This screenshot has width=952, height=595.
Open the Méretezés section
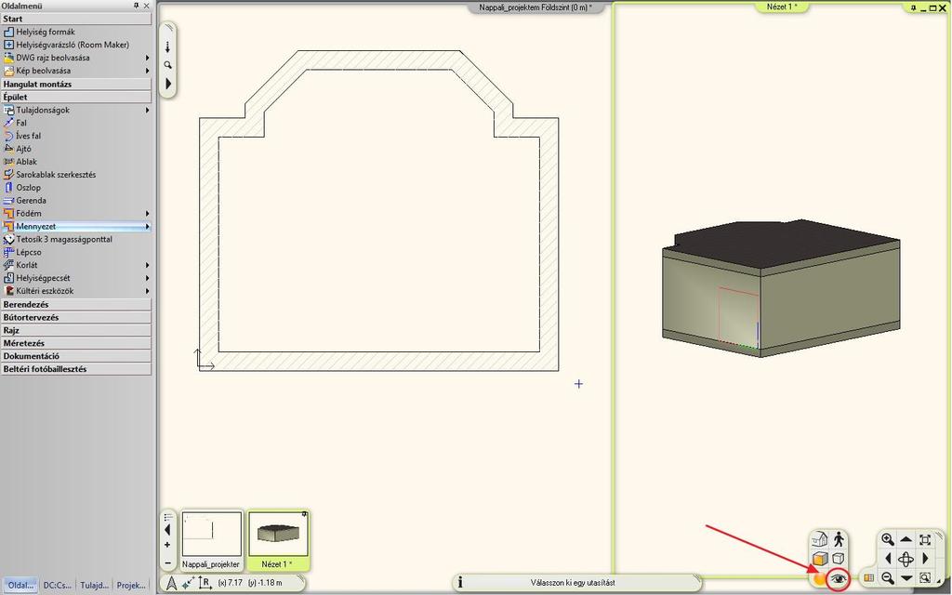[x=76, y=343]
